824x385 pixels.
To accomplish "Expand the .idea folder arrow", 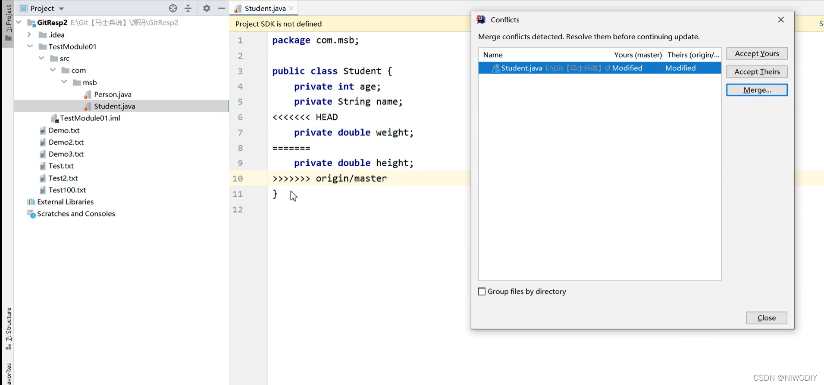I will pyautogui.click(x=29, y=34).
